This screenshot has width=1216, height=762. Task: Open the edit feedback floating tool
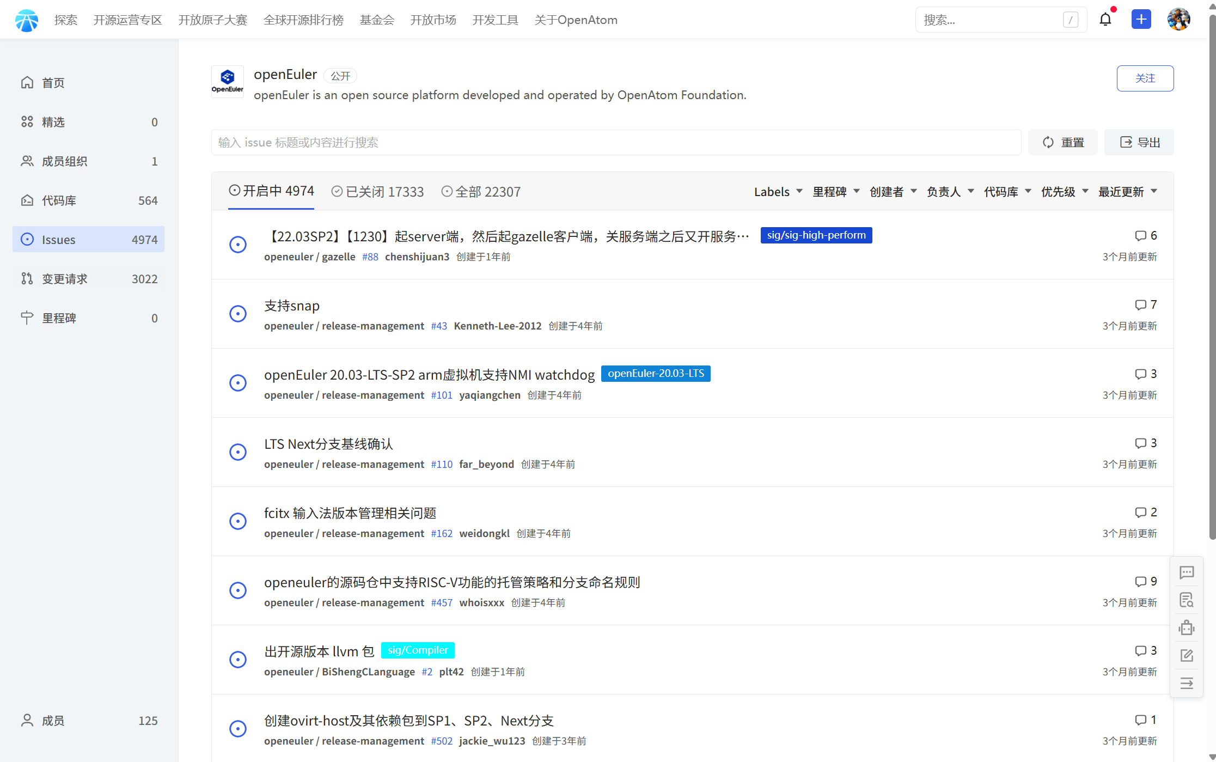coord(1187,656)
